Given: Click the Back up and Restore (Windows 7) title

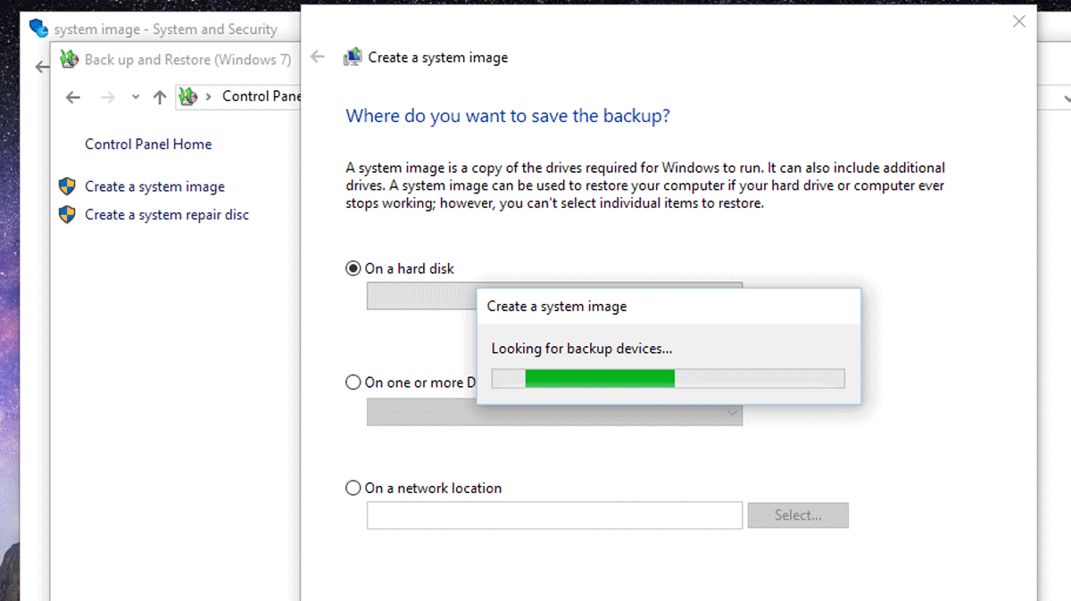Looking at the screenshot, I should coord(187,60).
